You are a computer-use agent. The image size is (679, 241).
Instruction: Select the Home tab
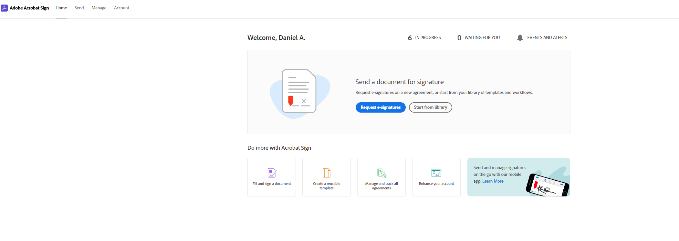tap(61, 8)
